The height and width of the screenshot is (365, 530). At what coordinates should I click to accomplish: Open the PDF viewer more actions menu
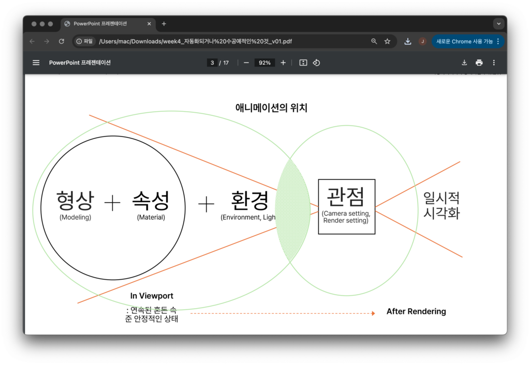pos(494,63)
